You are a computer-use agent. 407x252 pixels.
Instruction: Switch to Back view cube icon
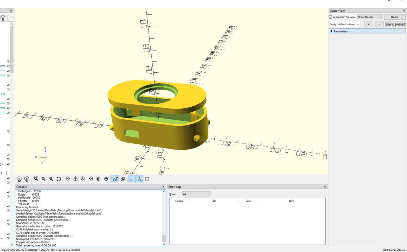(x=106, y=179)
